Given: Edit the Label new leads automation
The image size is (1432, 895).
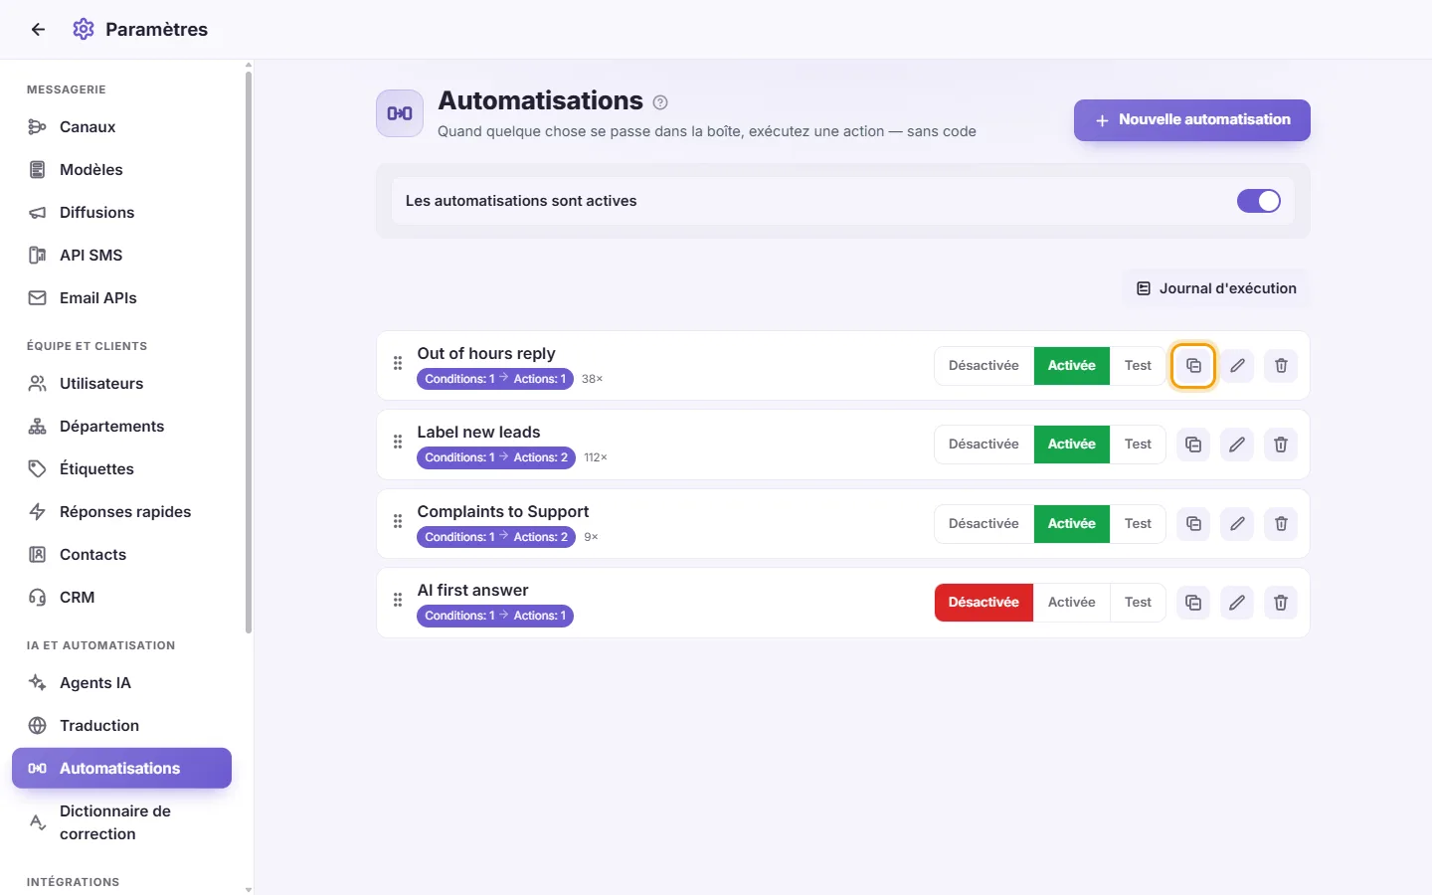Looking at the screenshot, I should (1237, 445).
